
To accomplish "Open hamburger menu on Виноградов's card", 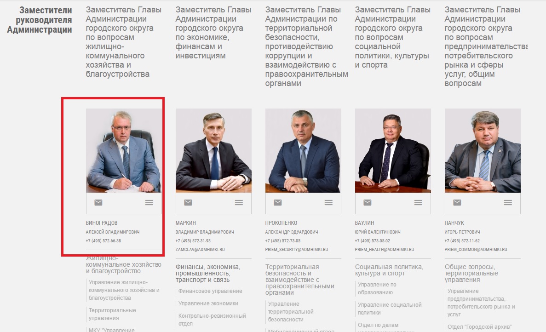I will [x=149, y=202].
